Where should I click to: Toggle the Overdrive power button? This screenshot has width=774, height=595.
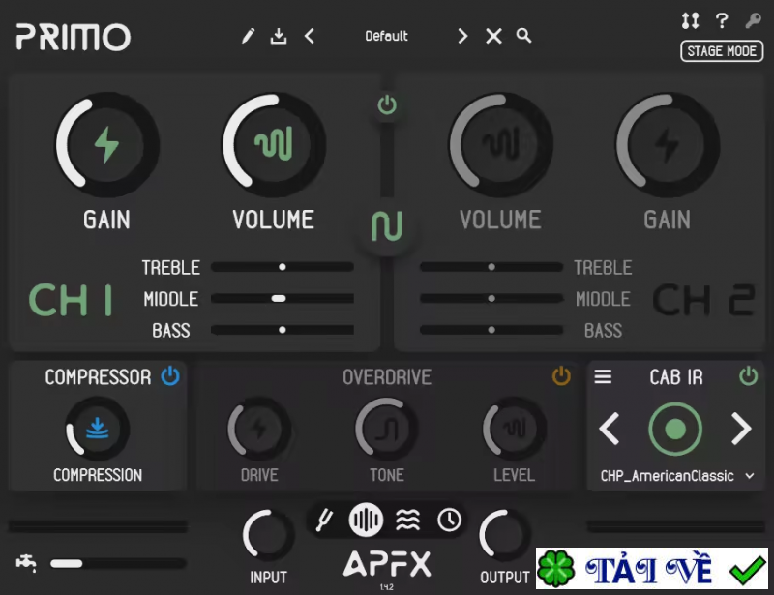point(561,376)
